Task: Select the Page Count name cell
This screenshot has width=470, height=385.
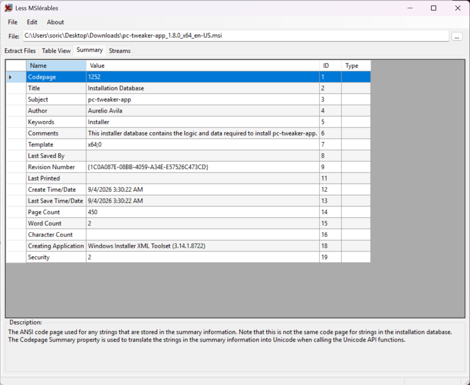Action: point(56,212)
